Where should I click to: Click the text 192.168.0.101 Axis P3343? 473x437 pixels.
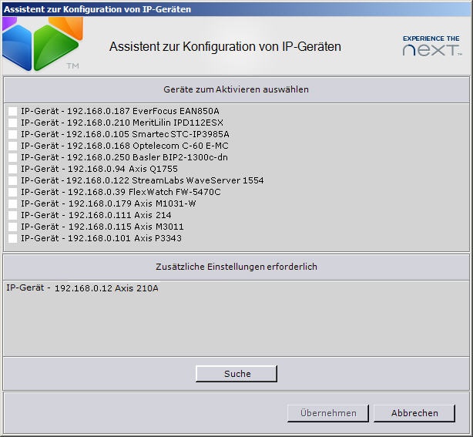[x=125, y=238]
